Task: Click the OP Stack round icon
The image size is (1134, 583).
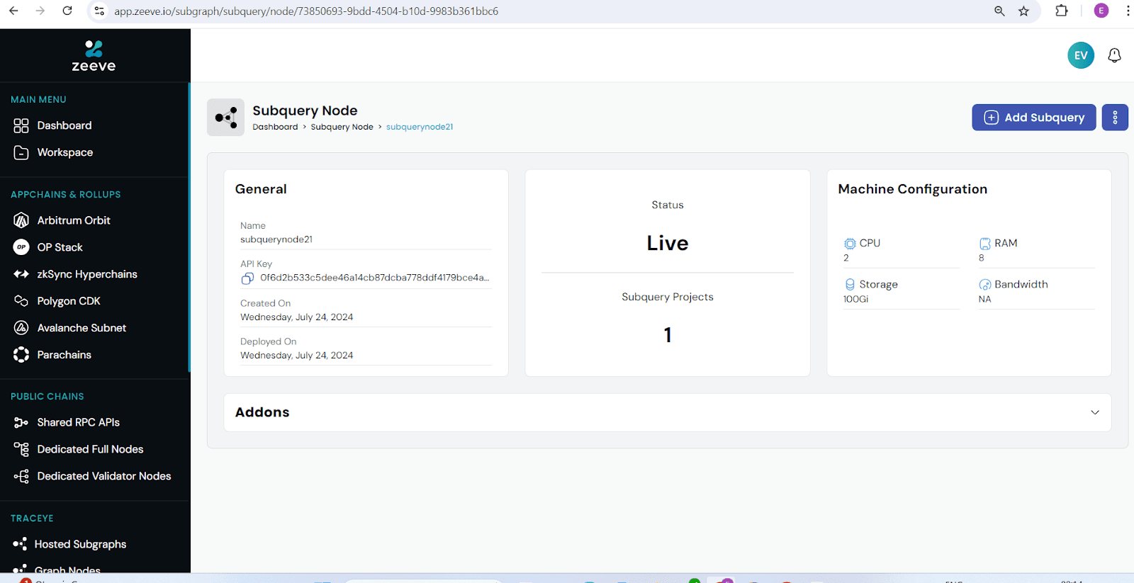Action: tap(21, 247)
